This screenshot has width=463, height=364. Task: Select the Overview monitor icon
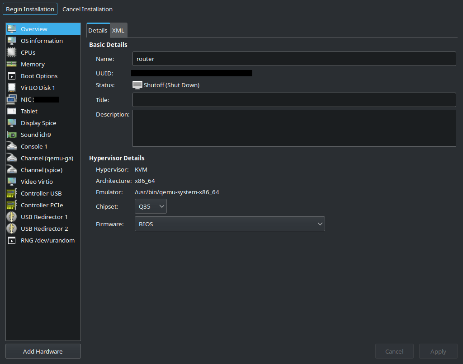coord(12,29)
